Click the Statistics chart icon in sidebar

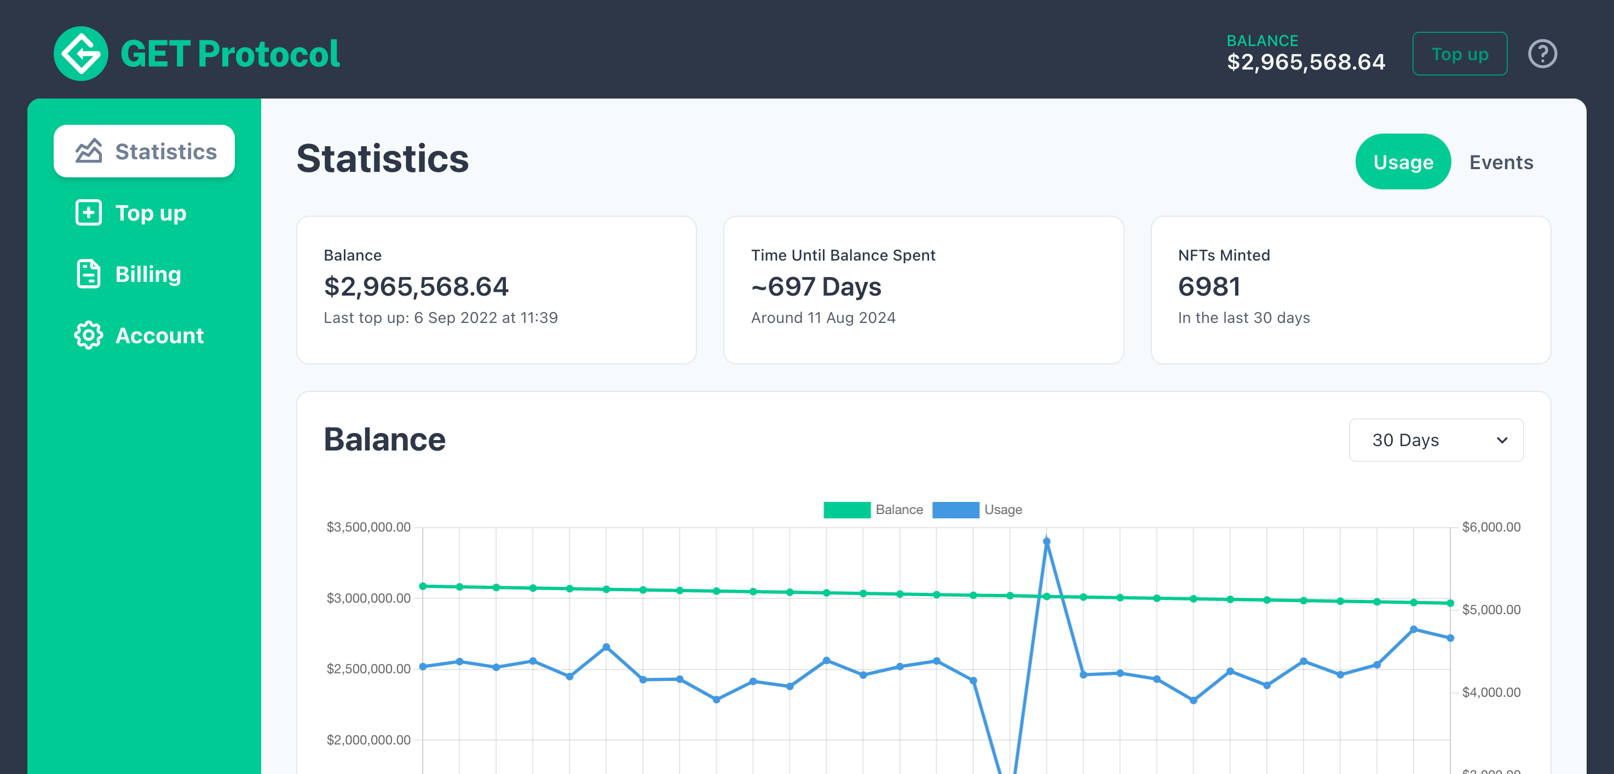pos(88,151)
